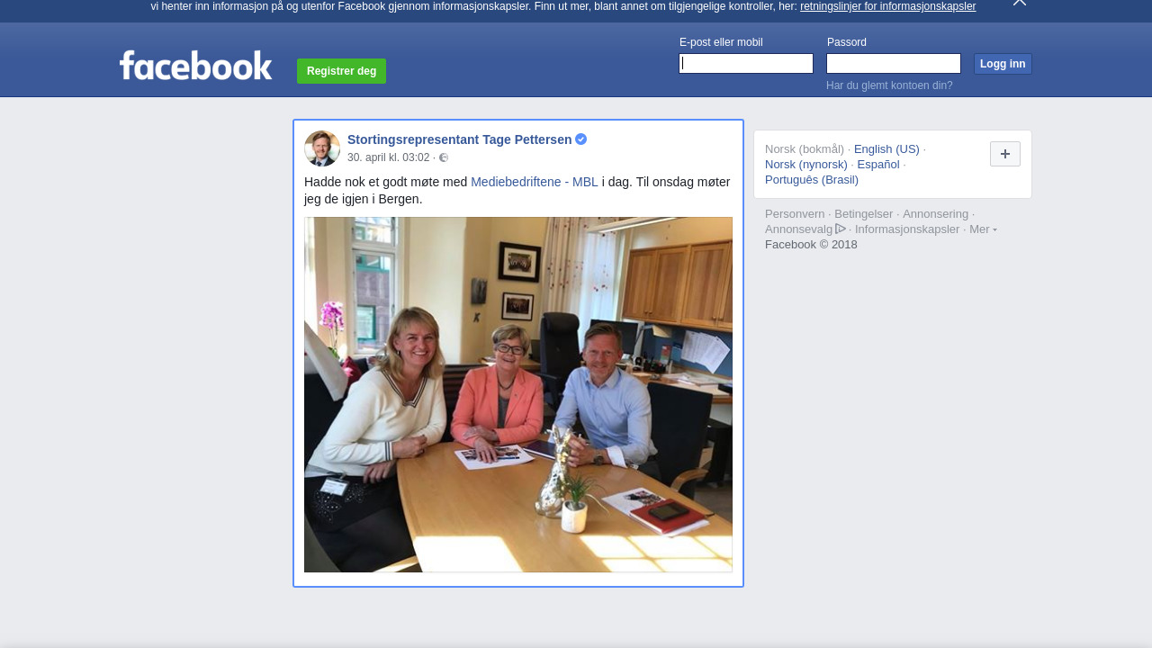The height and width of the screenshot is (648, 1152).
Task: Focus the E-post eller mobil field
Action: coord(746,63)
